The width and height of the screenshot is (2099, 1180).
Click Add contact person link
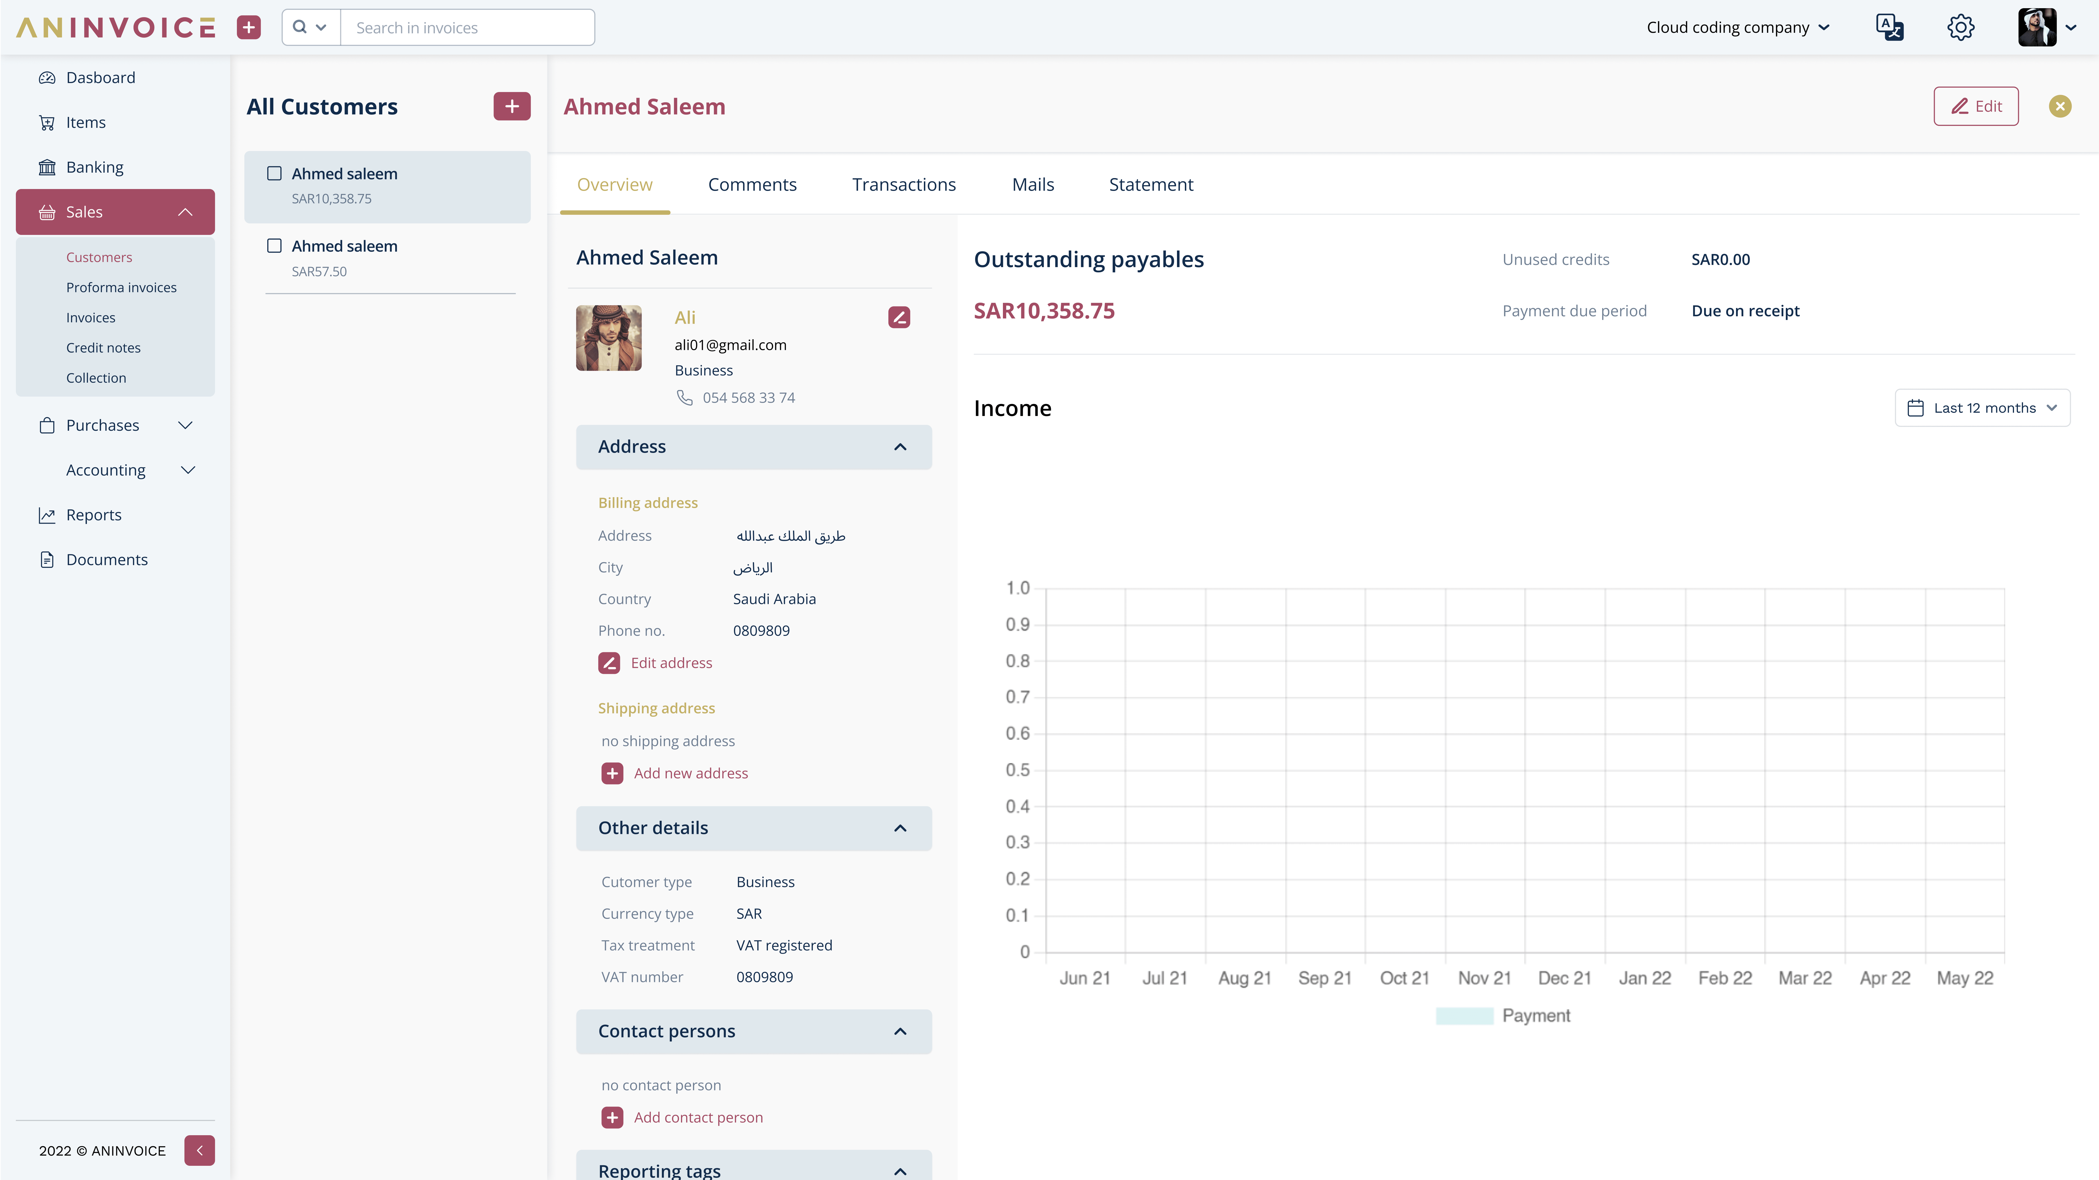(698, 1117)
